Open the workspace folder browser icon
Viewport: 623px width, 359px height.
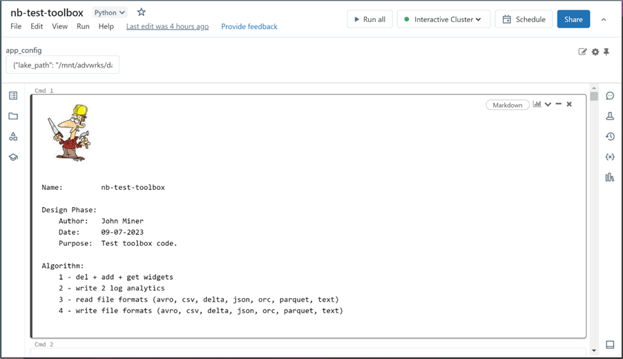tap(13, 116)
